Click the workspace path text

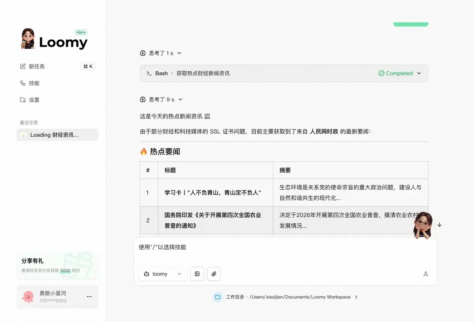point(300,297)
